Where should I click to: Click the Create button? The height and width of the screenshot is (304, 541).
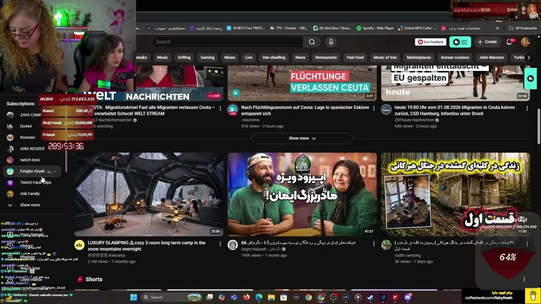pyautogui.click(x=487, y=42)
